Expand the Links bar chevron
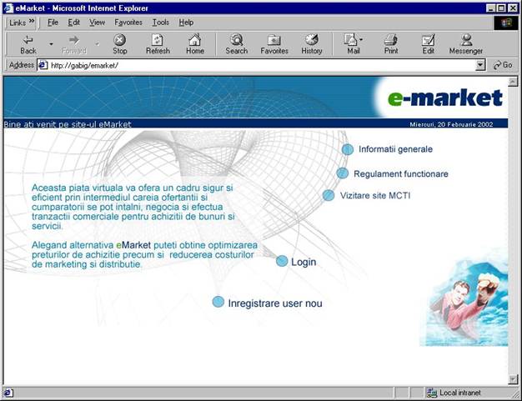This screenshot has width=522, height=401. pos(32,23)
